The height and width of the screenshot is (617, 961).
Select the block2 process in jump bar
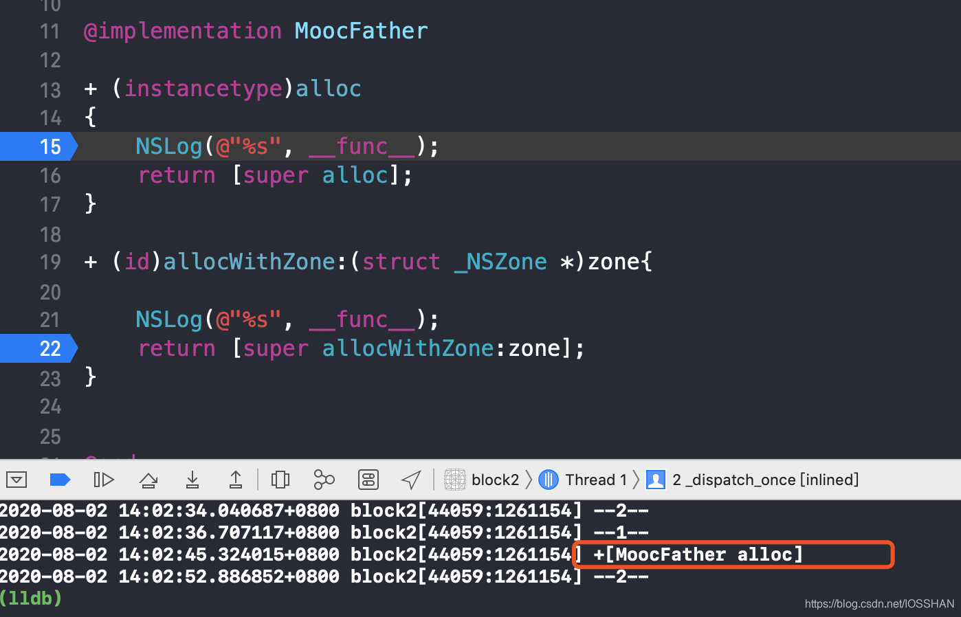tap(482, 480)
